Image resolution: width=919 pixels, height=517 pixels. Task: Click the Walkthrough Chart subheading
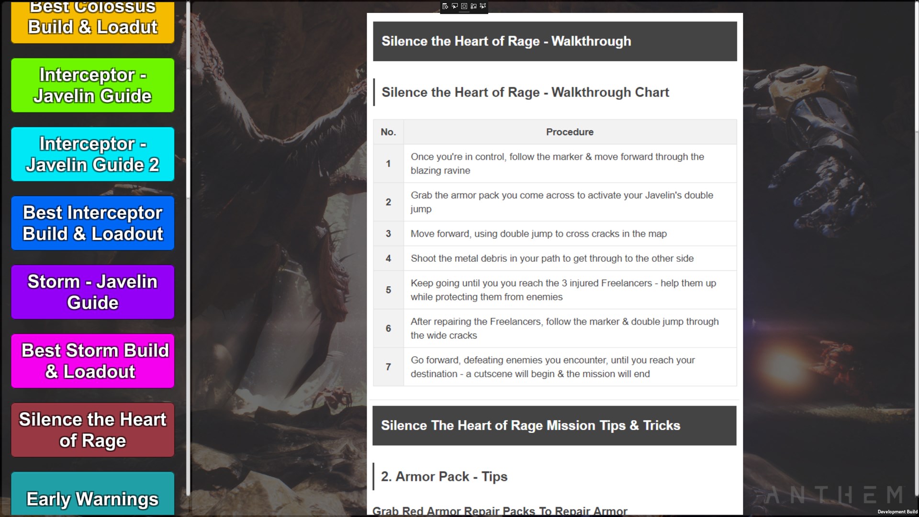[x=525, y=92]
